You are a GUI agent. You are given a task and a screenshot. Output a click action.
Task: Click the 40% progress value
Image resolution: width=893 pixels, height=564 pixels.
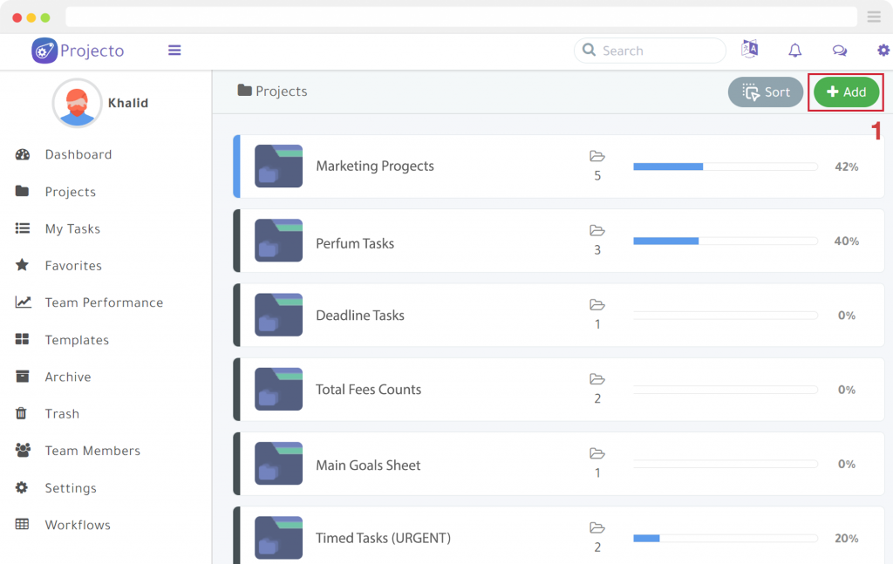846,241
